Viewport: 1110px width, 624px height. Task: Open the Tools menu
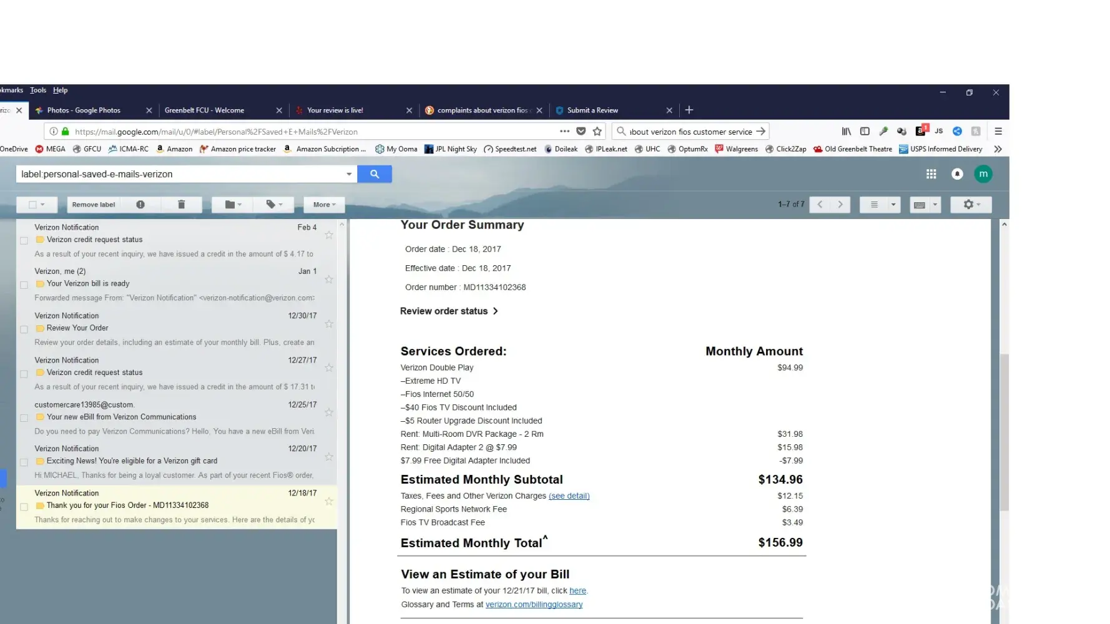tap(38, 90)
